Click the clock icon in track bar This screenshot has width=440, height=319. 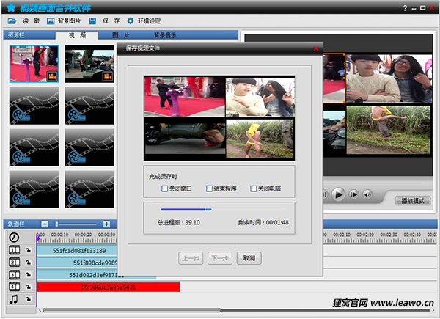pyautogui.click(x=14, y=238)
